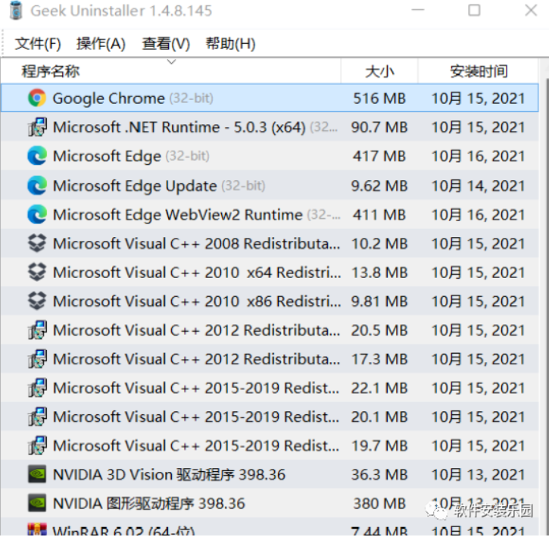This screenshot has height=537, width=549.
Task: Select the Visual C++ 2015-2019 22.1 MB entry
Action: 195,388
